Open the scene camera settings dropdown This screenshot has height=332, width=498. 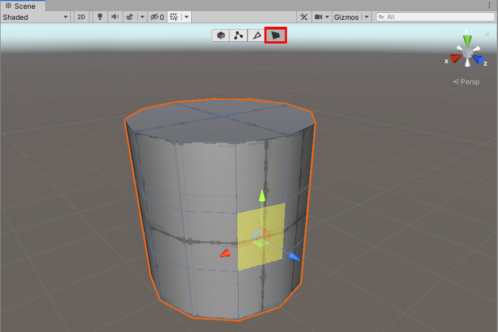pos(322,17)
